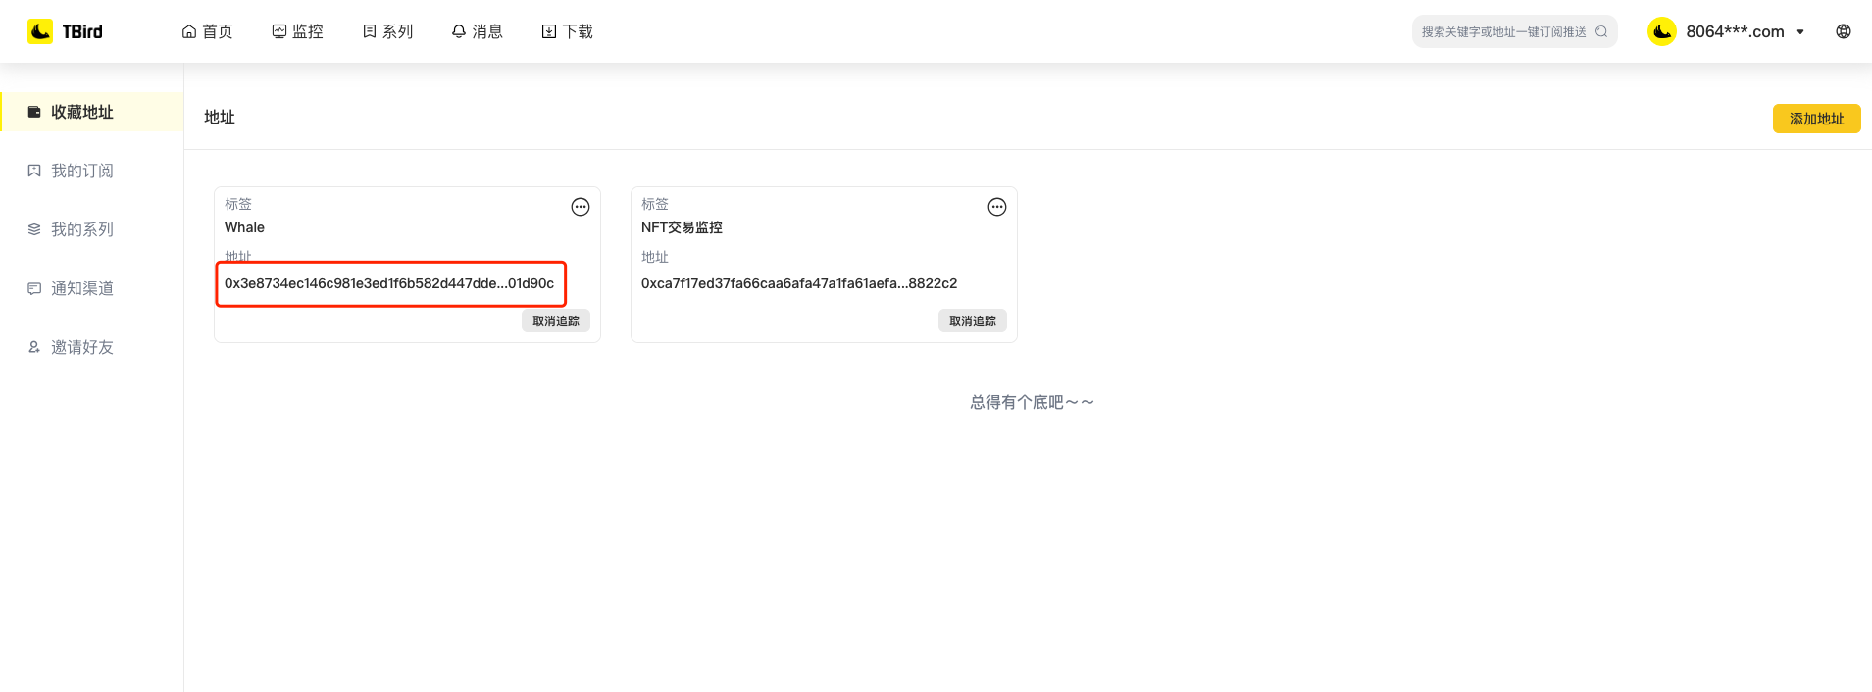The height and width of the screenshot is (692, 1872).
Task: Click the search keyword or address field
Action: coord(1502,31)
